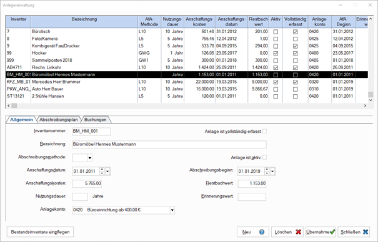Image resolution: width=378 pixels, height=242 pixels.
Task: Click the Schließen button label
Action: [x=351, y=232]
